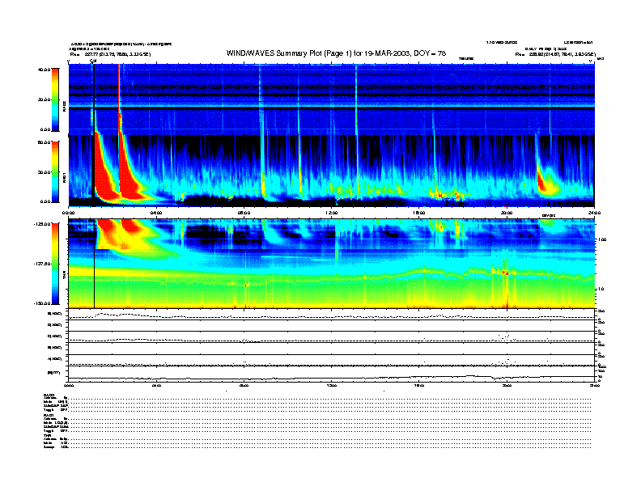Click the DOY = 78 text in title
The width and height of the screenshot is (641, 495).
pyautogui.click(x=430, y=53)
